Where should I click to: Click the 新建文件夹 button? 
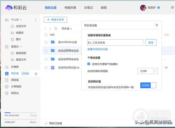(x=55, y=20)
